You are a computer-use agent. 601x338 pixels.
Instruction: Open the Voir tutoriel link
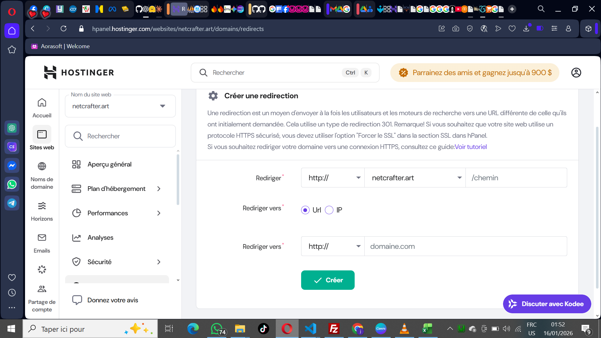[x=471, y=147]
